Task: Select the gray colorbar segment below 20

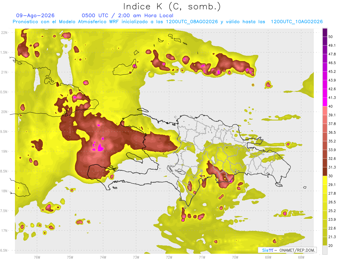Action: [325, 250]
